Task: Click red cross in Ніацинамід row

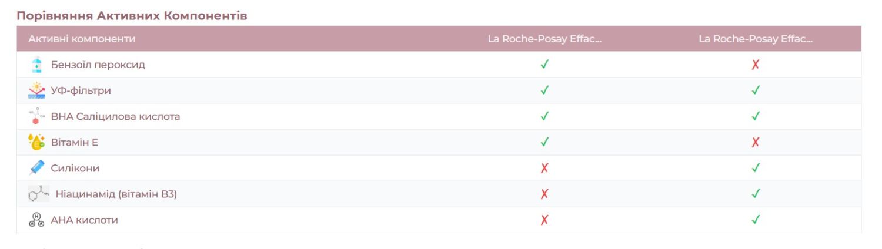Action: (x=544, y=194)
